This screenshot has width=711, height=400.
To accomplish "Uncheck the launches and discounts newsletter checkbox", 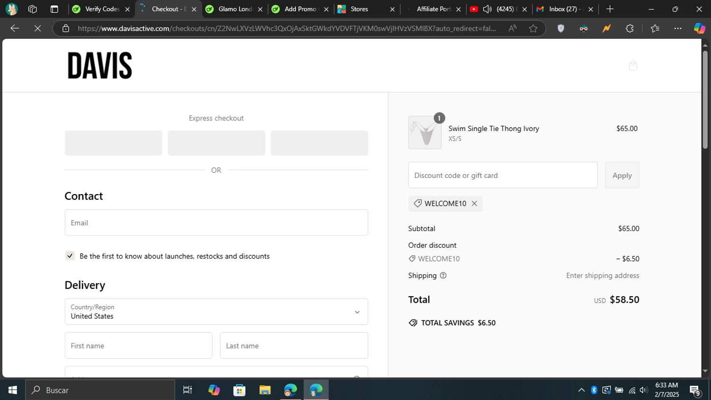I will (70, 256).
